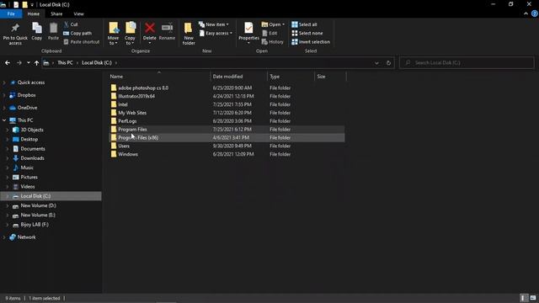This screenshot has width=539, height=303.
Task: Switch to the Home ribbon tab
Action: coord(34,13)
